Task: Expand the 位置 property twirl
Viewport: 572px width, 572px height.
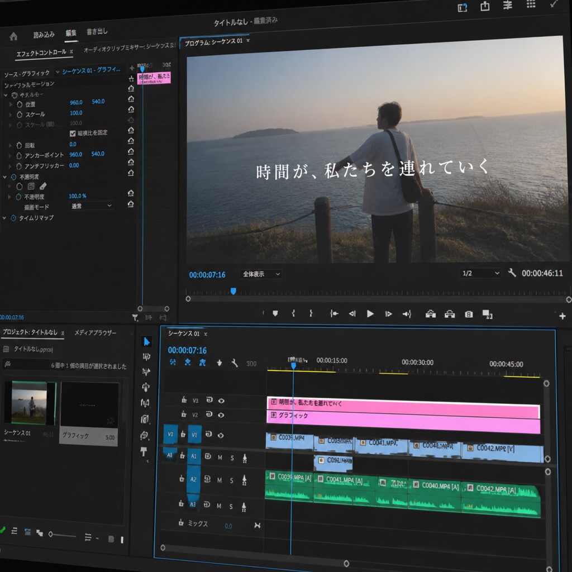Action: 11,104
